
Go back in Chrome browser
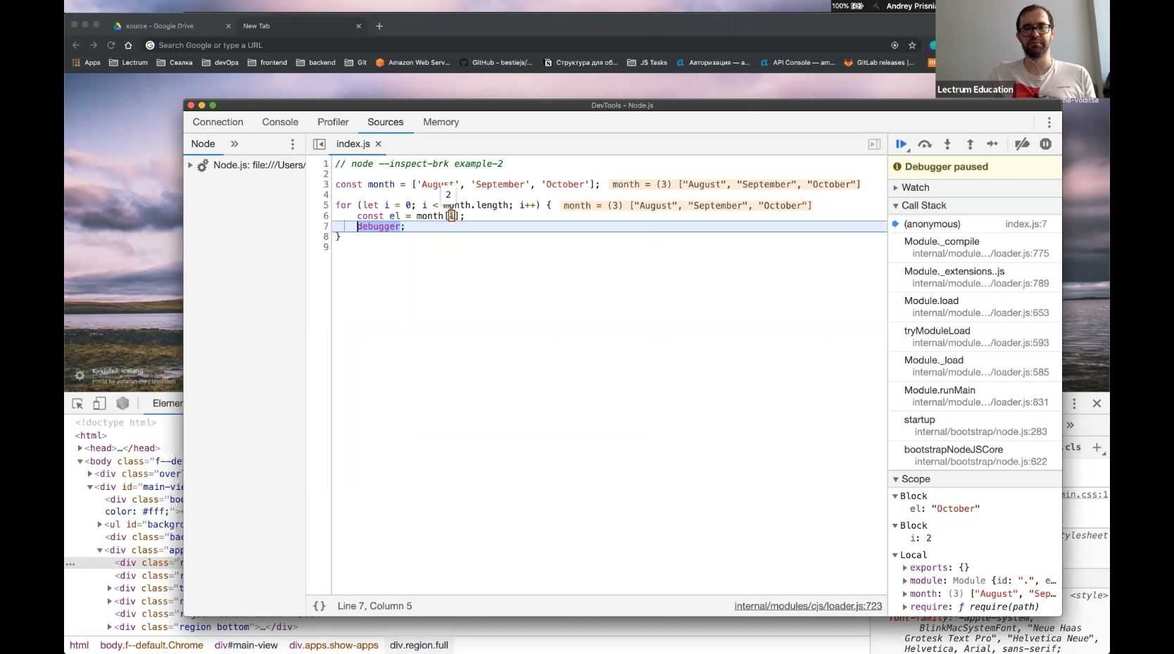[x=76, y=45]
